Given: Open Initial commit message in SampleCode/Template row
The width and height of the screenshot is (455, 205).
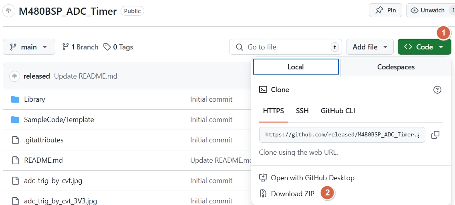Looking at the screenshot, I should (x=211, y=119).
